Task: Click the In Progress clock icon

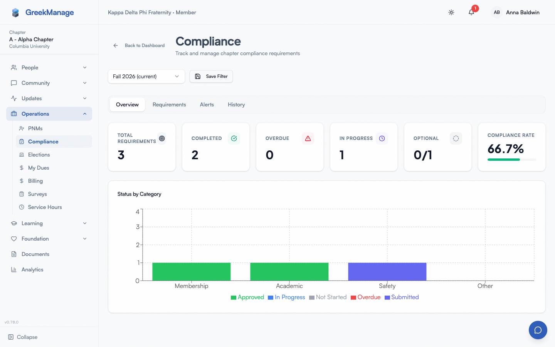Action: pos(382,138)
